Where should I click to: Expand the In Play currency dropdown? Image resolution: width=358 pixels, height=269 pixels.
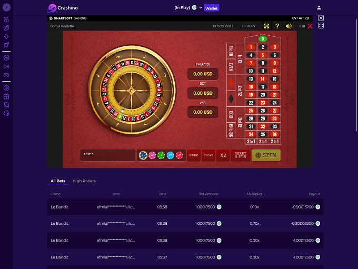pyautogui.click(x=201, y=7)
